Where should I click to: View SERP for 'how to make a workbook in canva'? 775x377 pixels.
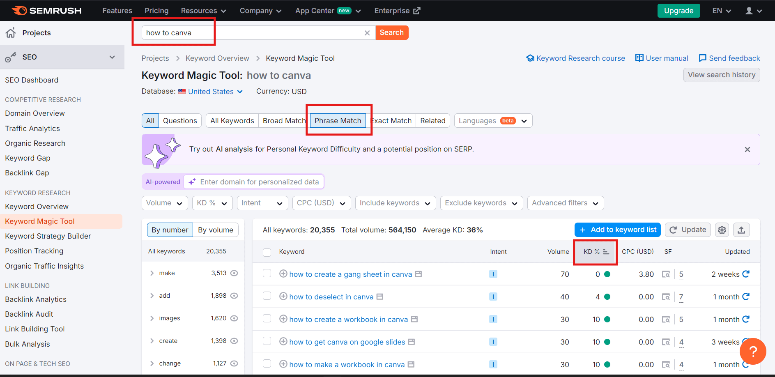click(666, 365)
